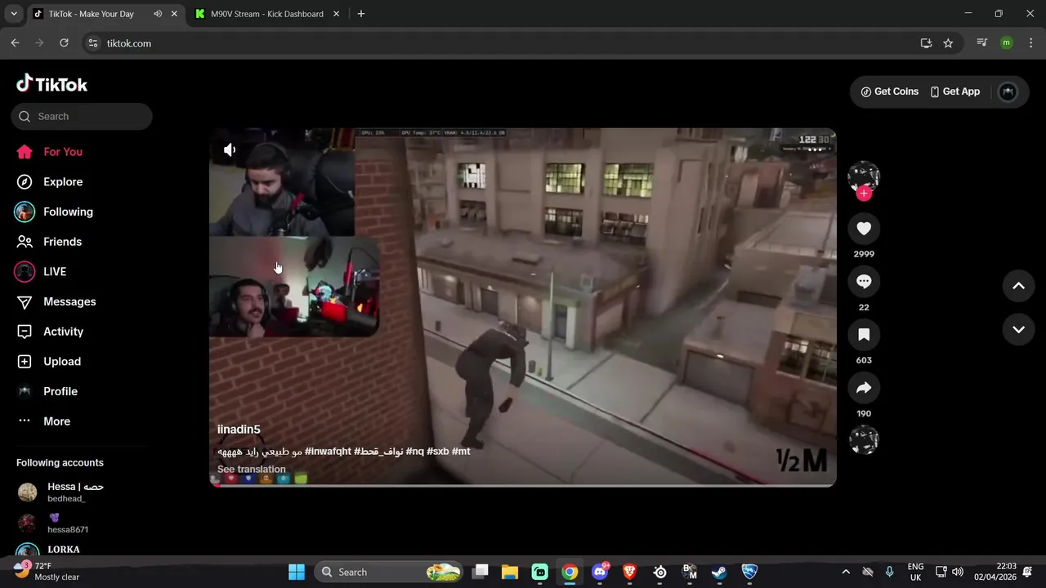Expand the tab search dropdown
This screenshot has width=1046, height=588.
click(14, 14)
